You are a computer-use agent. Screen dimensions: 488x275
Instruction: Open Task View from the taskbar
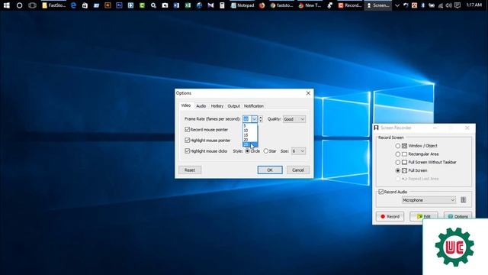[32, 5]
